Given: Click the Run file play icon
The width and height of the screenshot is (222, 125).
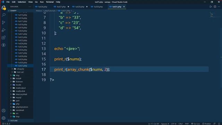Looking at the screenshot, I should click(211, 7).
